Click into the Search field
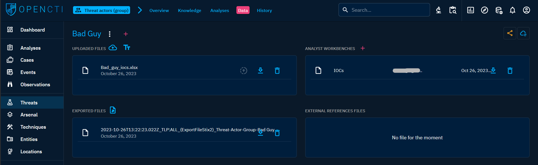538x165 pixels. [x=386, y=10]
